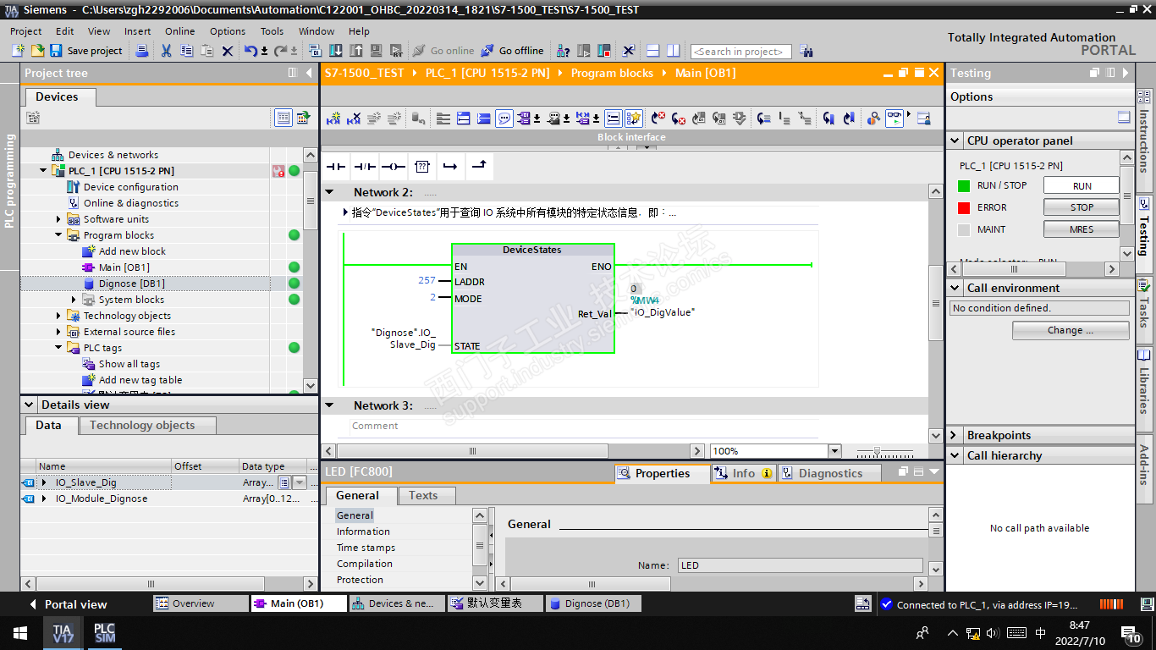Viewport: 1156px width, 650px height.
Task: Click the search binoculars icon
Action: pos(806,51)
